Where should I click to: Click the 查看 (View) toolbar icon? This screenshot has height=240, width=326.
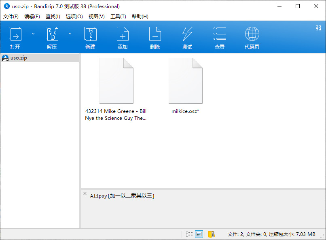pos(220,36)
